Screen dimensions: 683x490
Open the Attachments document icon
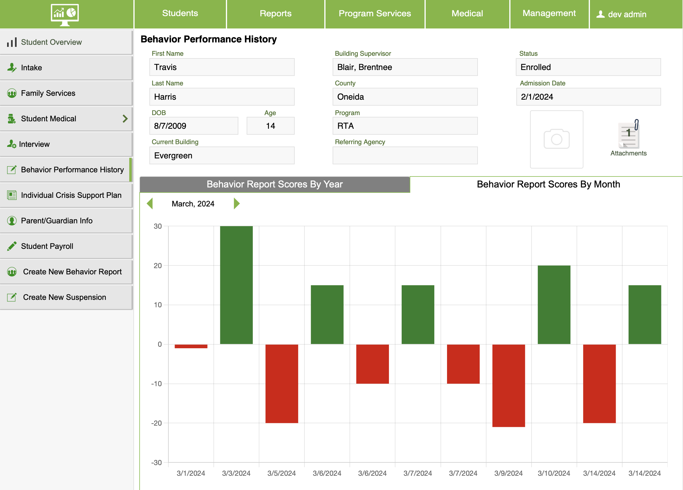[628, 134]
